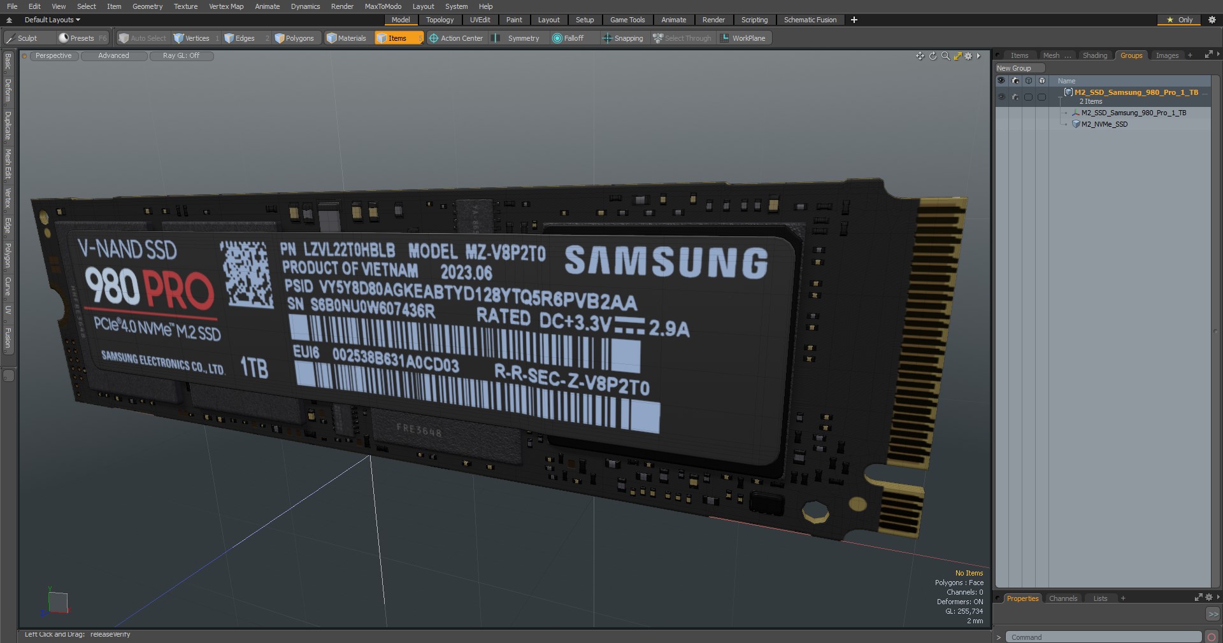This screenshot has height=643, width=1223.
Task: Open the layout settings gear at top right
Action: tap(1212, 20)
